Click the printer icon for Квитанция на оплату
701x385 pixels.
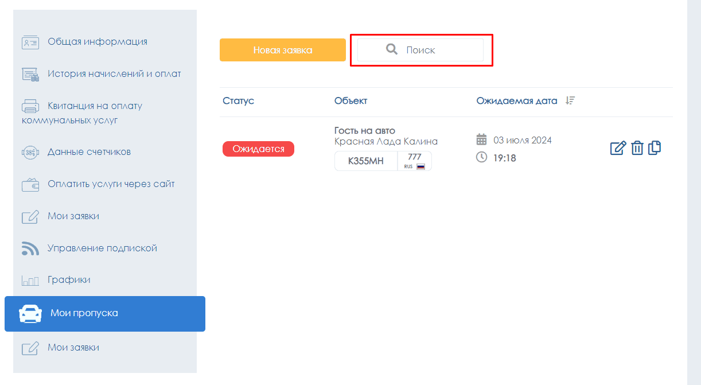[x=30, y=106]
